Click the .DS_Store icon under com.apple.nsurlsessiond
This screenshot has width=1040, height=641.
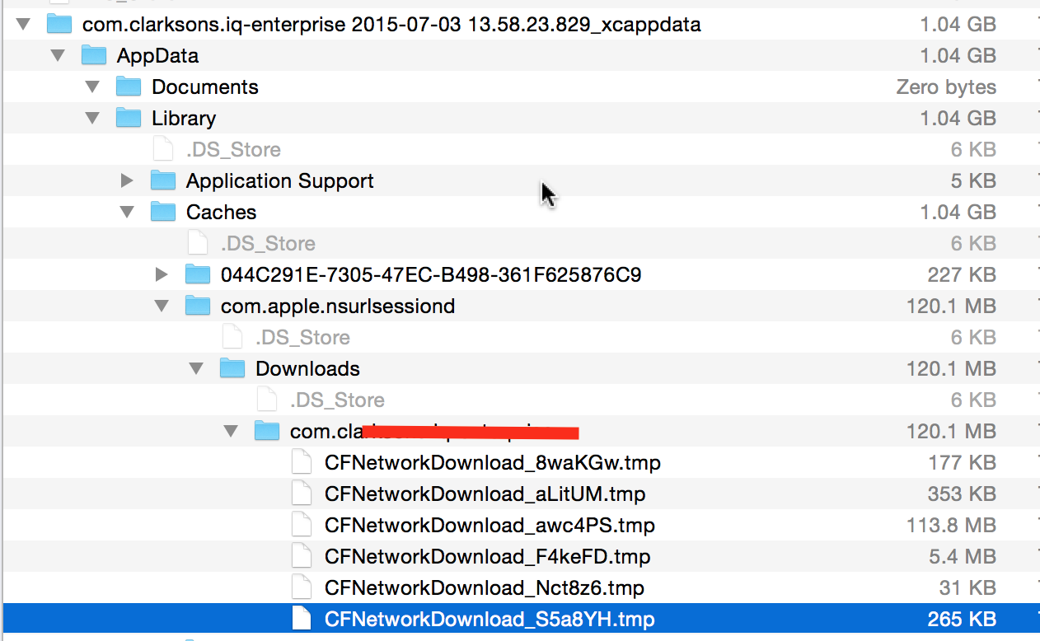coord(233,337)
